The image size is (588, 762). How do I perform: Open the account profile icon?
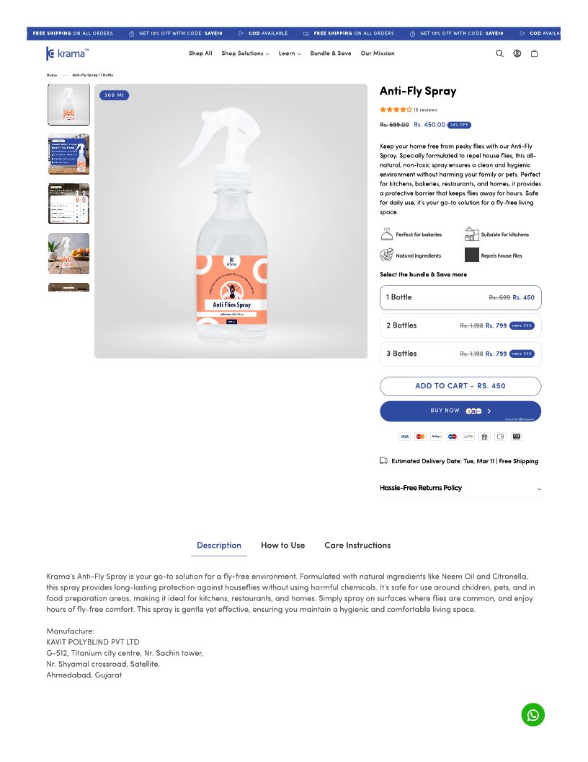pos(517,53)
